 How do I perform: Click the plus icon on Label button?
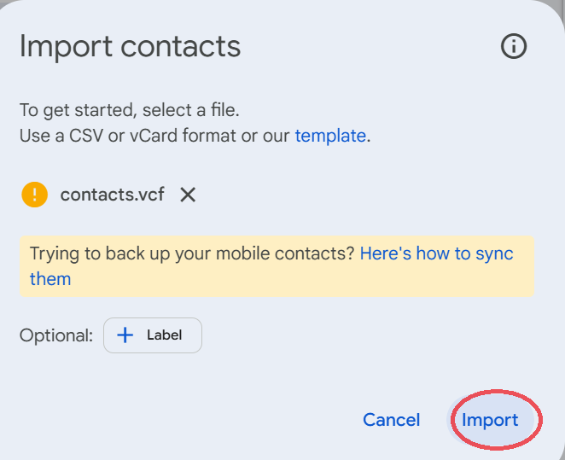coord(125,335)
